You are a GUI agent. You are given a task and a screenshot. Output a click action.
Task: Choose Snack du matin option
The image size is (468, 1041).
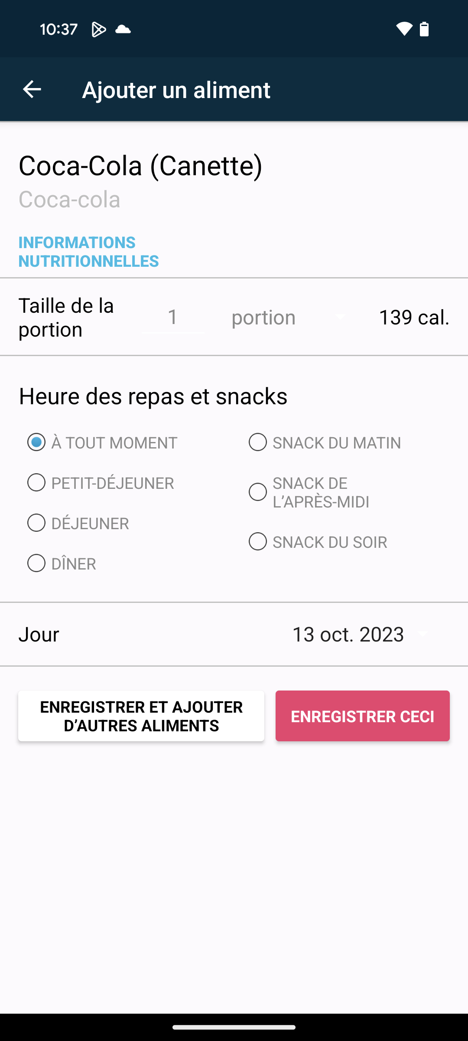click(x=258, y=442)
